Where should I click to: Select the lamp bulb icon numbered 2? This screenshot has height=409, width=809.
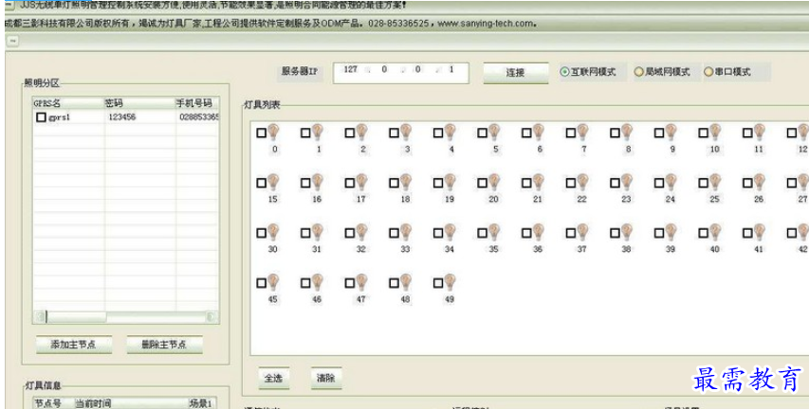point(361,132)
